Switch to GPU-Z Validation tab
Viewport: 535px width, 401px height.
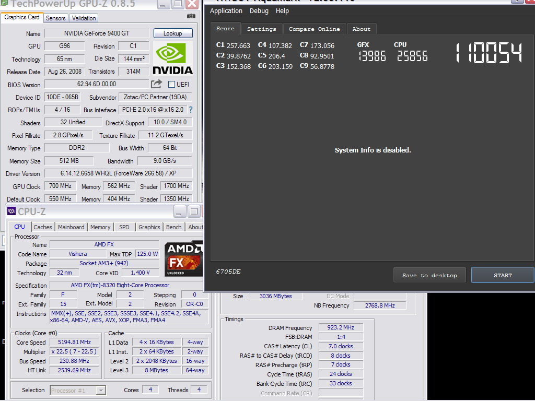click(84, 18)
